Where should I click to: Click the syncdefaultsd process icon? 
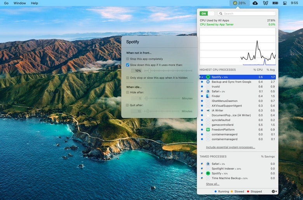click(208, 120)
